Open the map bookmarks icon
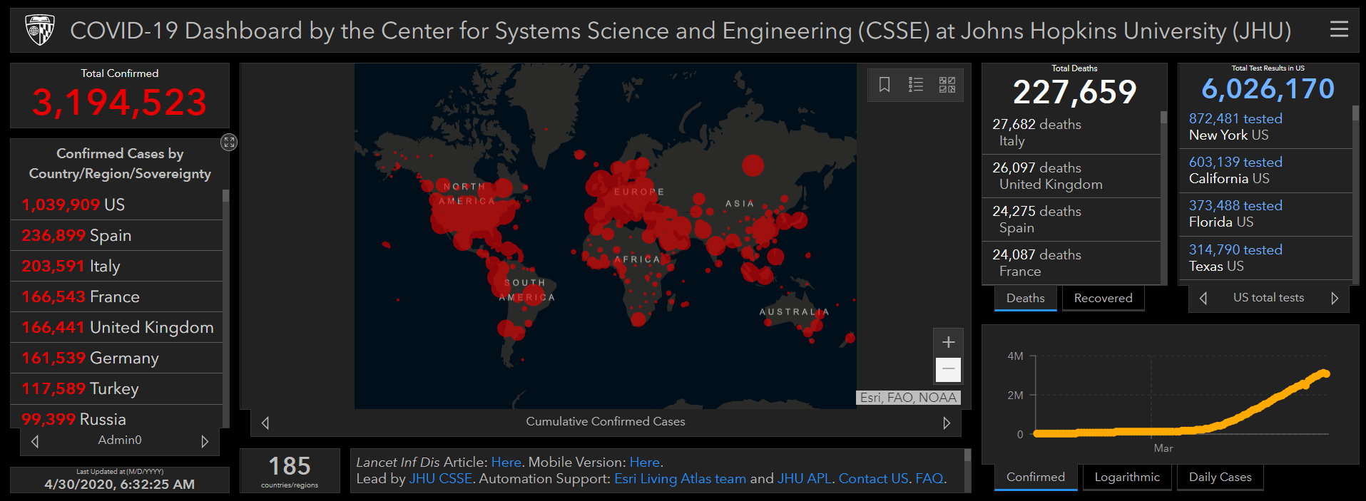This screenshot has height=501, width=1366. [x=885, y=85]
